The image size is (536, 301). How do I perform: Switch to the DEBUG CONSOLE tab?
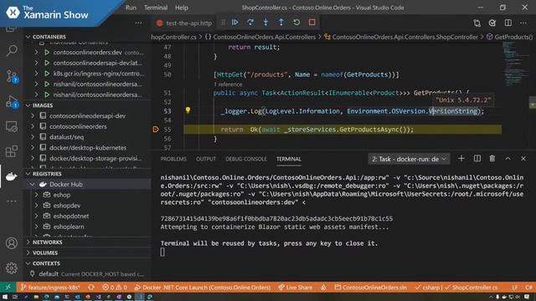(x=246, y=159)
